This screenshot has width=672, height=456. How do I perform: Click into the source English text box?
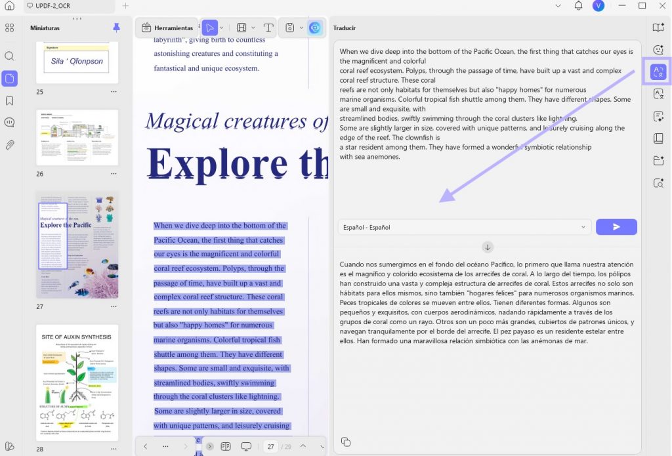coord(487,129)
